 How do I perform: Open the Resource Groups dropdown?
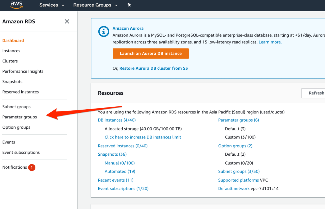pyautogui.click(x=95, y=5)
